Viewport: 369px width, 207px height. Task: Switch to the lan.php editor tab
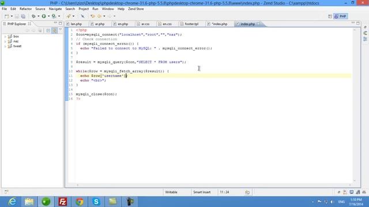click(x=76, y=24)
